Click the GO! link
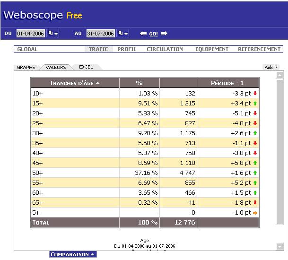The width and height of the screenshot is (288, 260). [x=153, y=34]
